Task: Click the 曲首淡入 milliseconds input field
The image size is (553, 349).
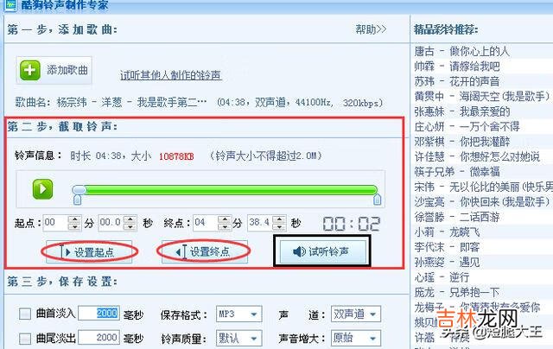Action: pyautogui.click(x=108, y=313)
